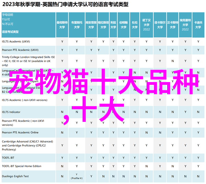
Task: Click the title '2023年秋季学期-英国热门申请大学认可的语言考试类型'
Action: tap(65, 4)
